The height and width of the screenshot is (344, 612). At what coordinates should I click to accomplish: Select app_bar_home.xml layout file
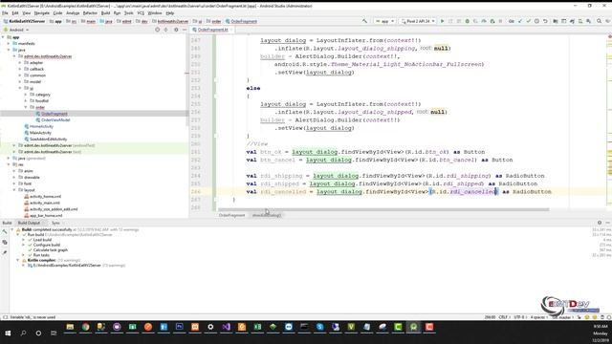point(46,215)
